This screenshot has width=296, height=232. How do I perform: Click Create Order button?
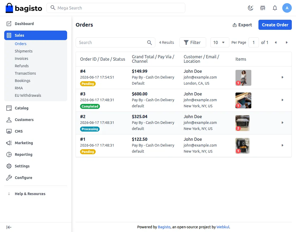(275, 25)
